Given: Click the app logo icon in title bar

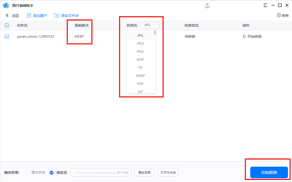Looking at the screenshot, I should click(x=6, y=5).
